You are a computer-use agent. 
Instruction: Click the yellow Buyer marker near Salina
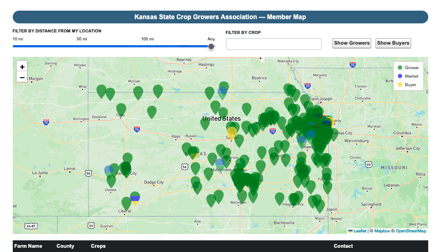pos(232,133)
